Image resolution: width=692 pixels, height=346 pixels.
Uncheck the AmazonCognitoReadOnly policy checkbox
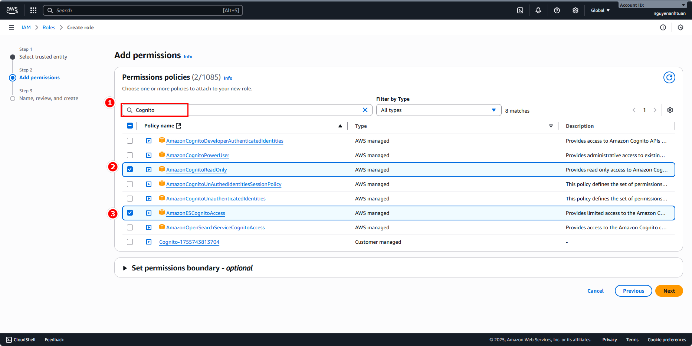pos(130,169)
